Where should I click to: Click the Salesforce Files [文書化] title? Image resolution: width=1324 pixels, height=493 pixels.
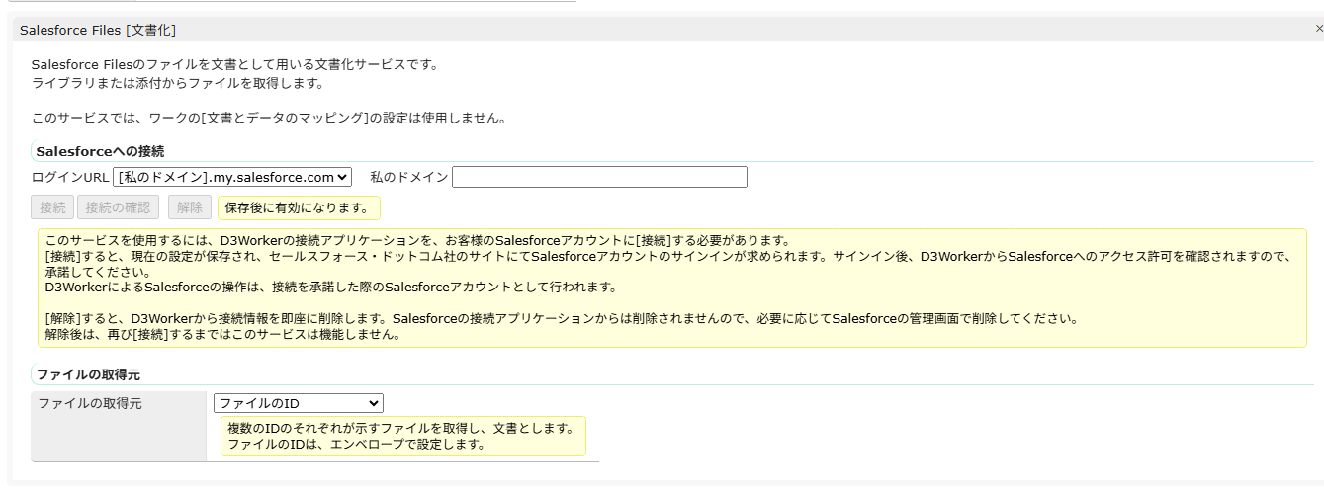coord(98,31)
